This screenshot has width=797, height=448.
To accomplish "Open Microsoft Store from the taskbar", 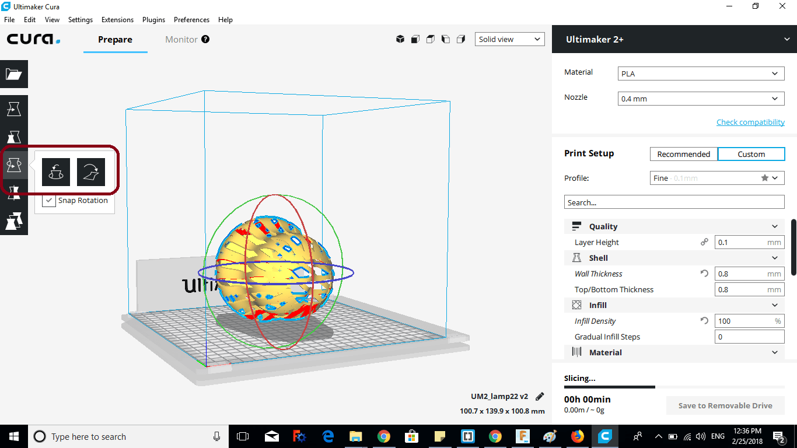I will tap(411, 436).
